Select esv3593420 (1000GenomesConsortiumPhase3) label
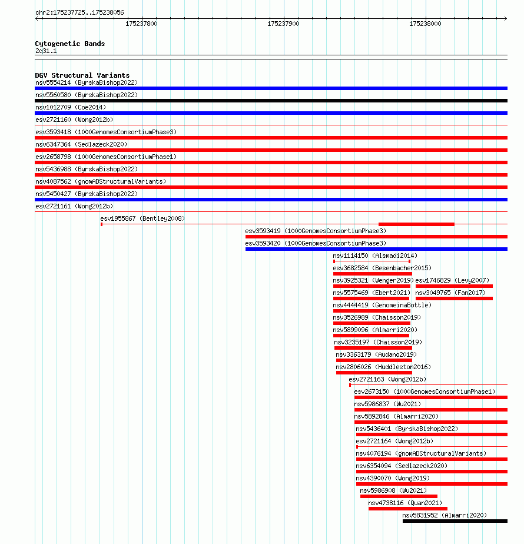This screenshot has height=544, width=524. [316, 243]
